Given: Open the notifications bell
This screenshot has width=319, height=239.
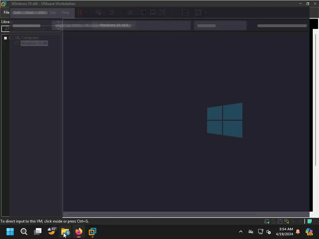Looking at the screenshot, I should 298,232.
